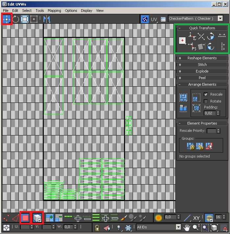This screenshot has height=234, width=230.
Task: Uncheck the Rescale checkbox
Action: [x=206, y=94]
